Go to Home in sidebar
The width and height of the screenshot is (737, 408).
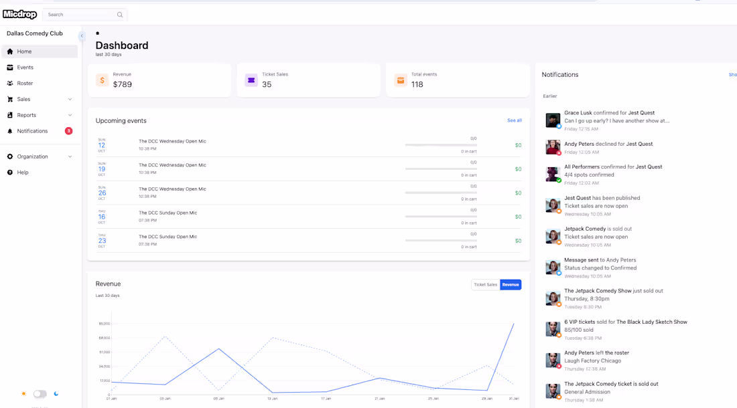click(40, 52)
